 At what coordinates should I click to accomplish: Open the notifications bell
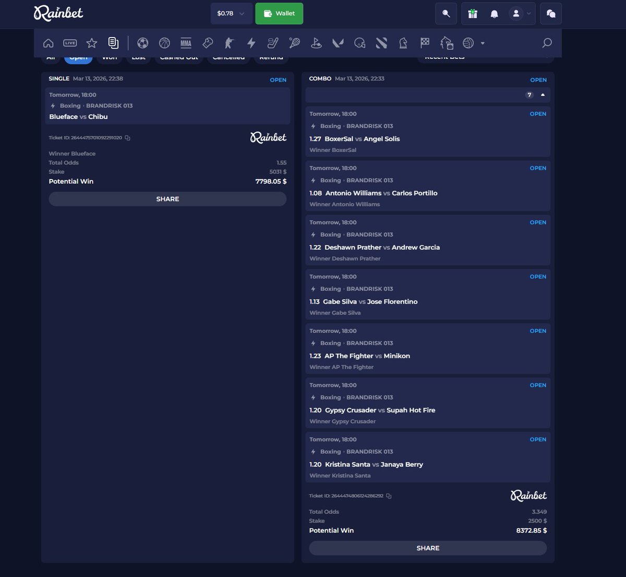click(x=494, y=14)
